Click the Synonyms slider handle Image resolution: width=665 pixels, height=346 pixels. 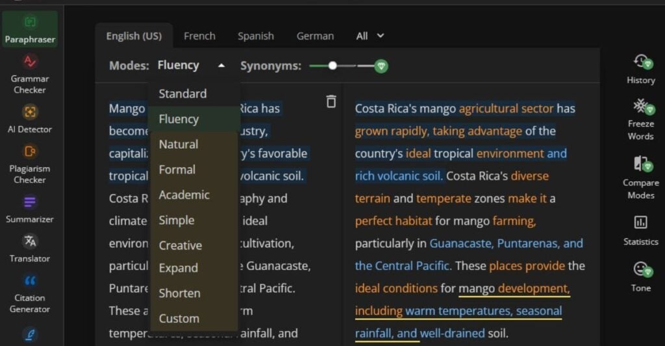click(332, 66)
